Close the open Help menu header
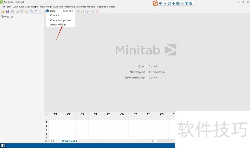This screenshot has width=250, height=148. click(49, 7)
